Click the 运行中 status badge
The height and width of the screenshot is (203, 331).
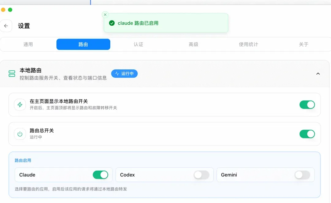pos(124,74)
